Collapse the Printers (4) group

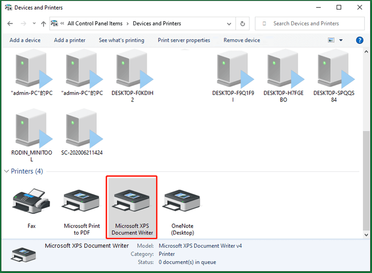tap(7, 171)
